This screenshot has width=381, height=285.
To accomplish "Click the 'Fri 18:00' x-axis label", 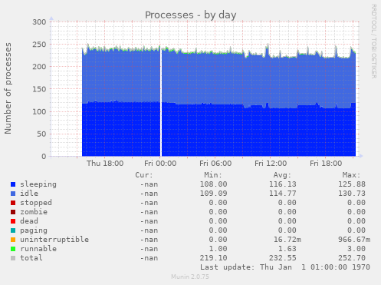I will (x=326, y=164).
